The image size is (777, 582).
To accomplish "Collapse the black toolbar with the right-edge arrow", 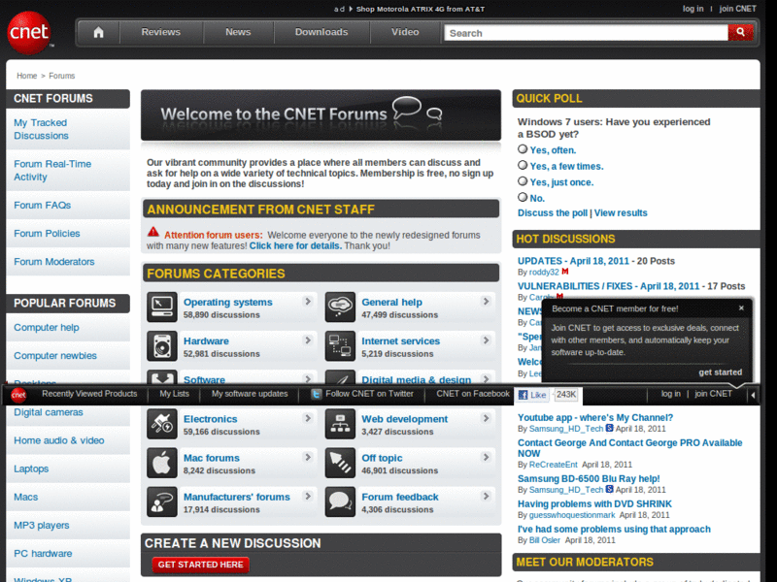I will pyautogui.click(x=753, y=394).
